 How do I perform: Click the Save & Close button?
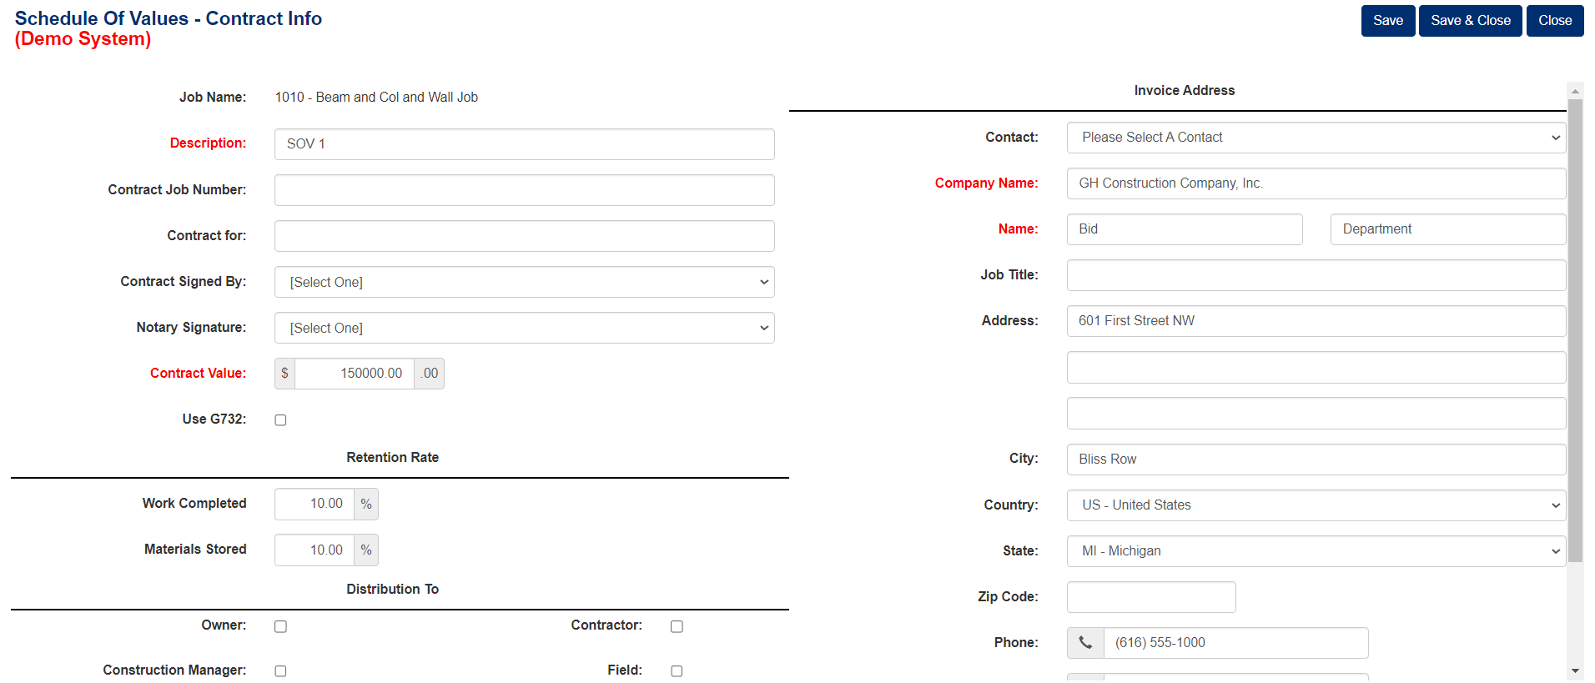point(1471,21)
